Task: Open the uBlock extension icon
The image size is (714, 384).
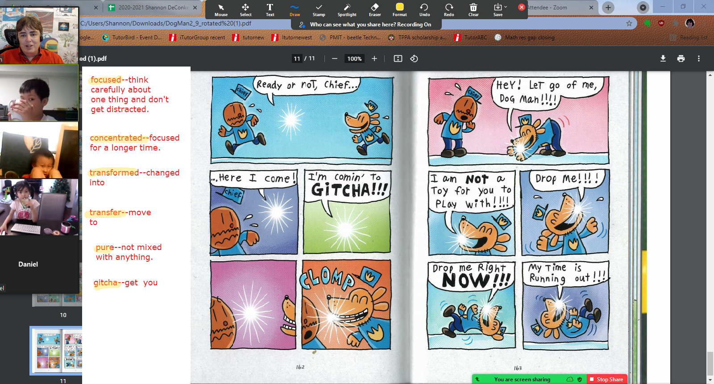Action: 661,23
